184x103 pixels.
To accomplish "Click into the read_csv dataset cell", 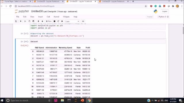I will tap(97, 35).
